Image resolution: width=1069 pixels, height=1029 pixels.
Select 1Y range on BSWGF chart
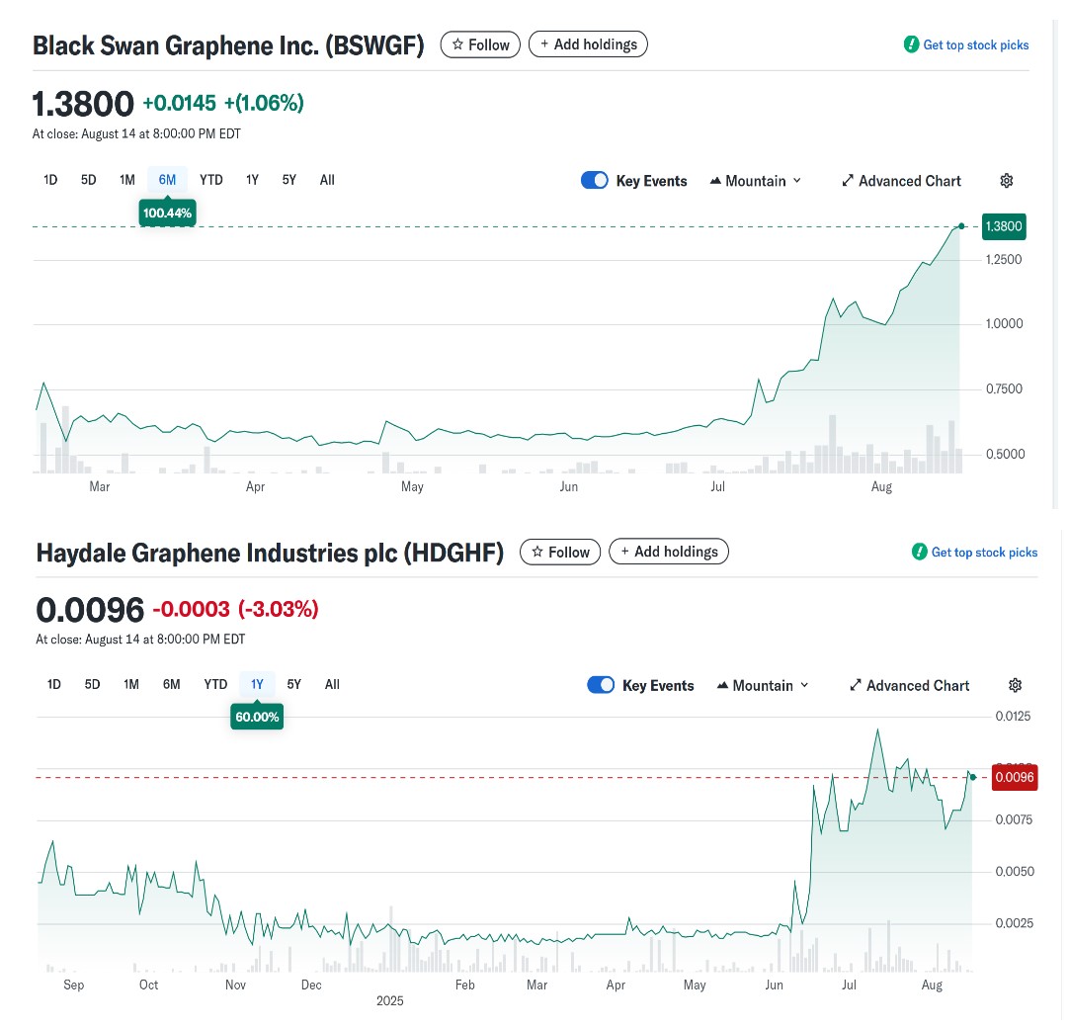252,180
